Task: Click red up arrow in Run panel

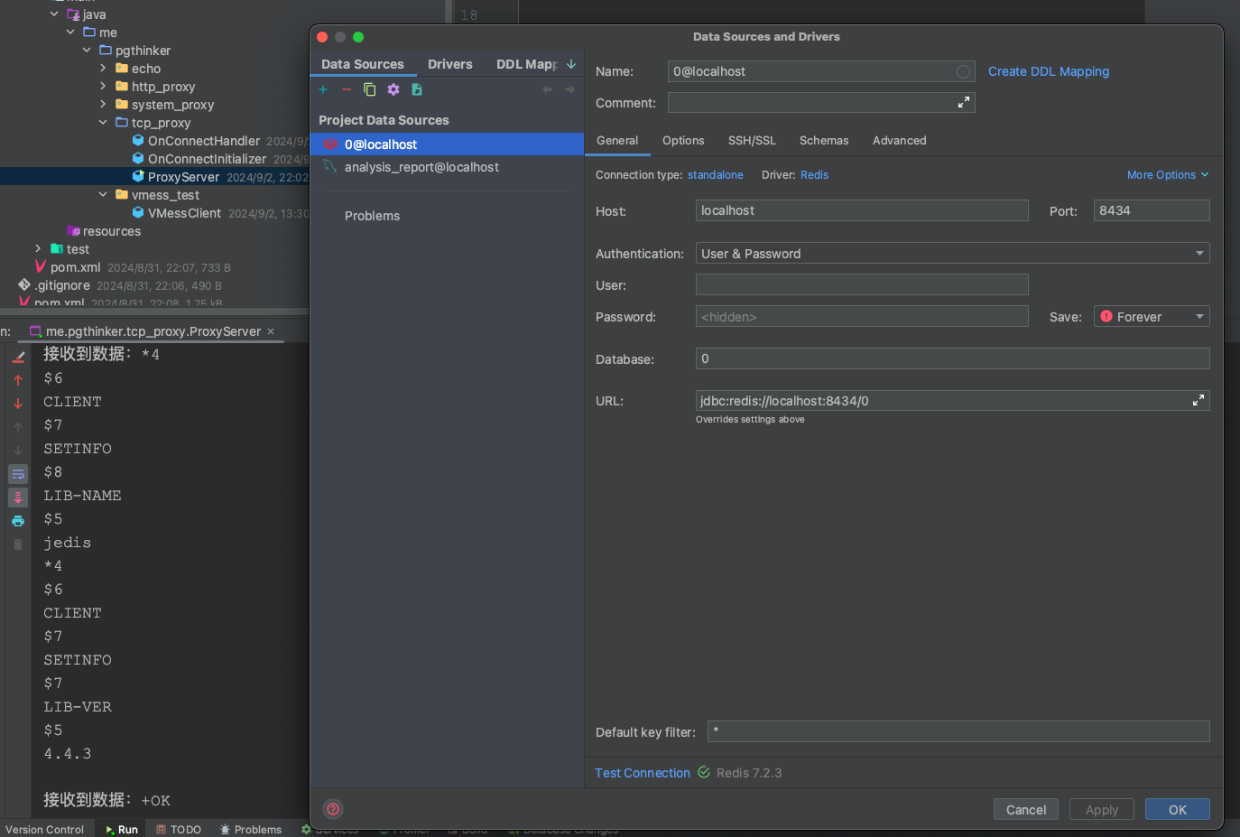Action: 18,380
